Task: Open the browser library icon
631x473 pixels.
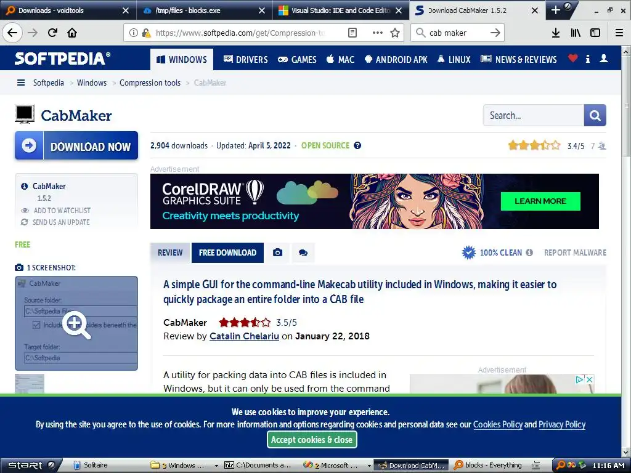Action: click(x=576, y=33)
